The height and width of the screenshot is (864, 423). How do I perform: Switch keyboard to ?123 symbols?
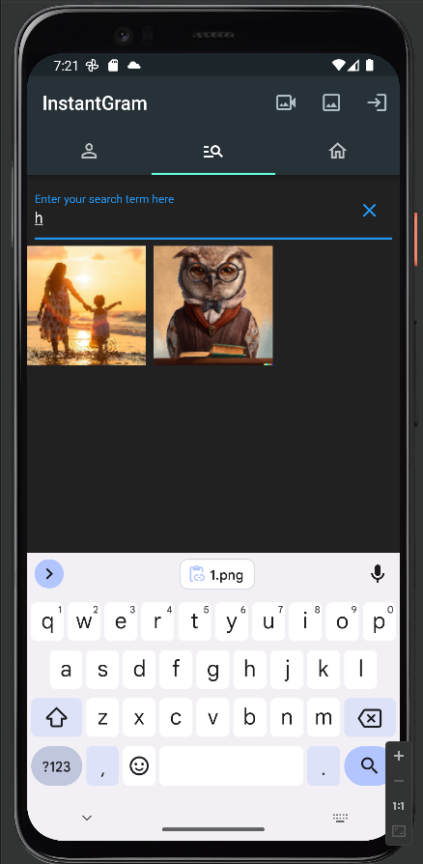(57, 766)
